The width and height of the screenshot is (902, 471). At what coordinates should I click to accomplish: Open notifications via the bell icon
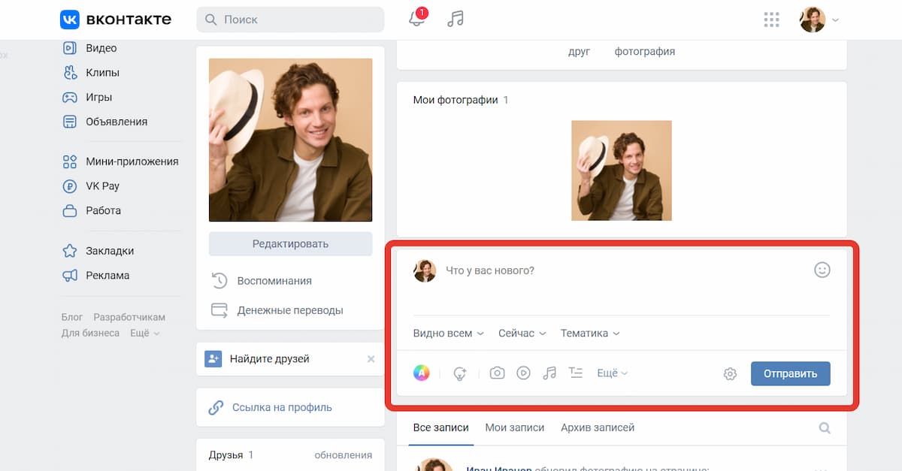pos(416,20)
